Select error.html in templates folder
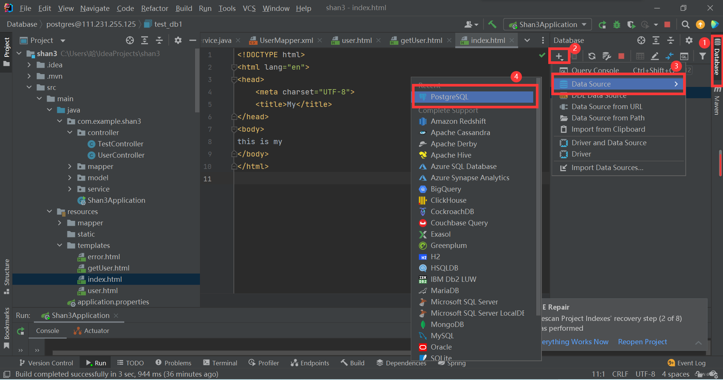Screen dimensions: 723x380 tap(104, 257)
